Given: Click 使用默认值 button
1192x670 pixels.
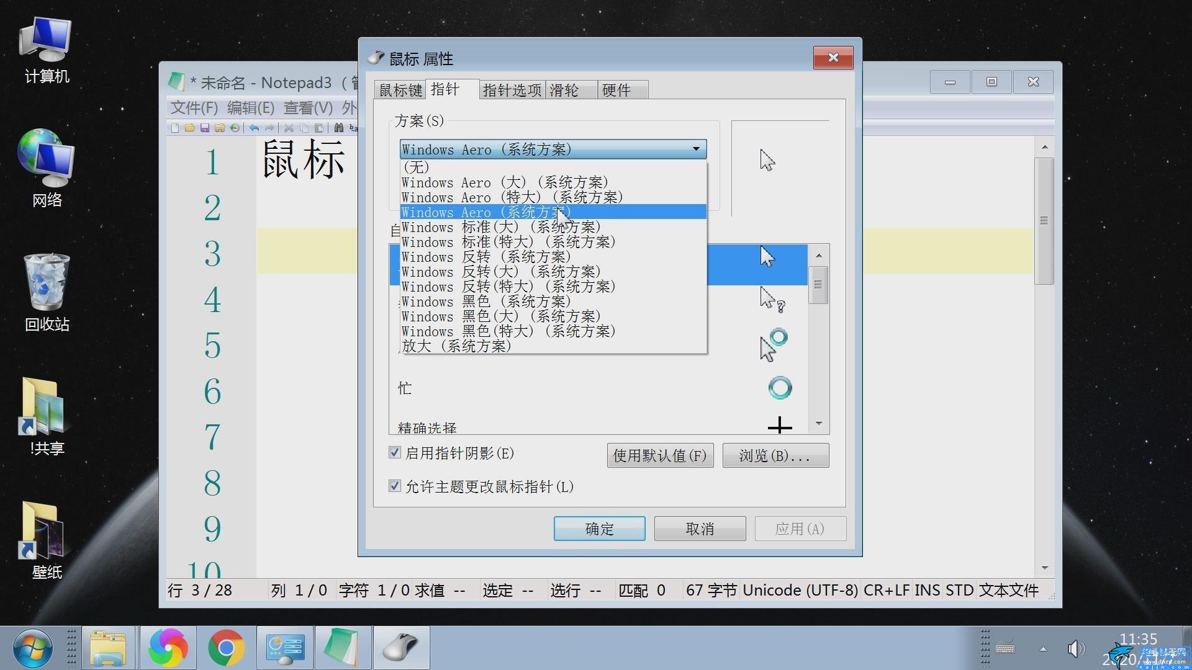Looking at the screenshot, I should [x=661, y=456].
